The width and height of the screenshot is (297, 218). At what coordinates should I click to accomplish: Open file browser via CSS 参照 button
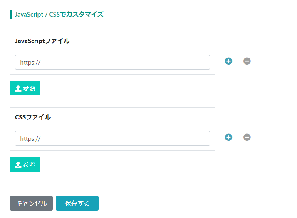coord(25,165)
